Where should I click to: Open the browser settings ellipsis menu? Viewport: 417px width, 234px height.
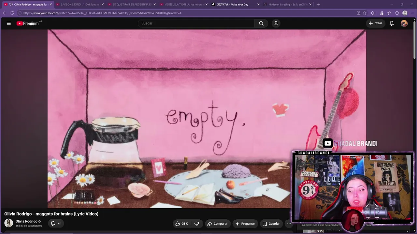[x=412, y=13]
